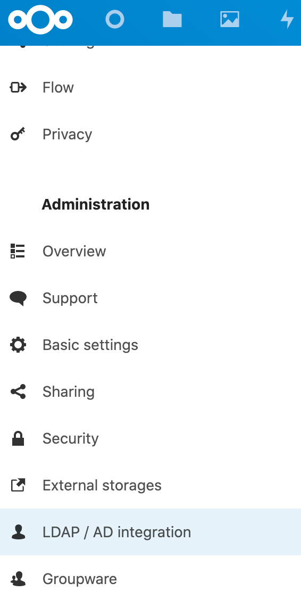The height and width of the screenshot is (600, 301).
Task: Click the External storages icon
Action: 18,485
